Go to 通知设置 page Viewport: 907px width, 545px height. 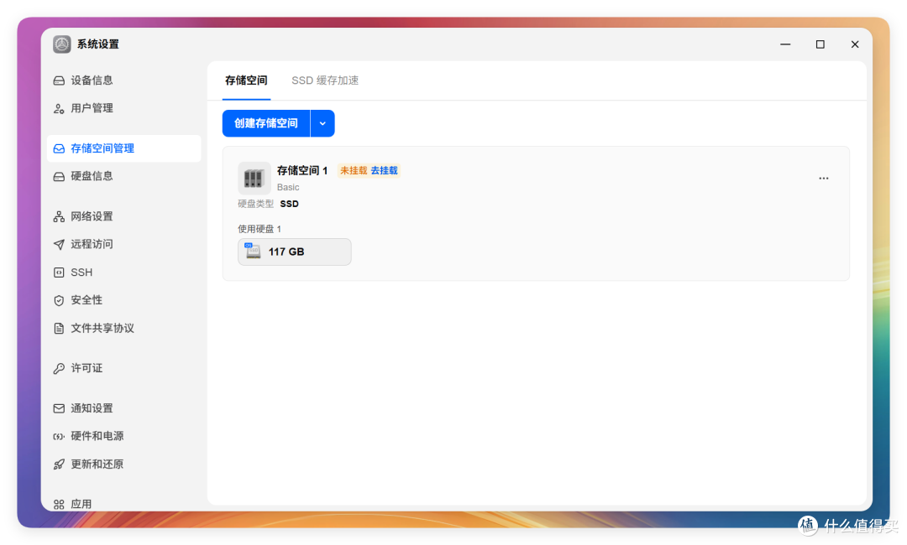(123, 408)
